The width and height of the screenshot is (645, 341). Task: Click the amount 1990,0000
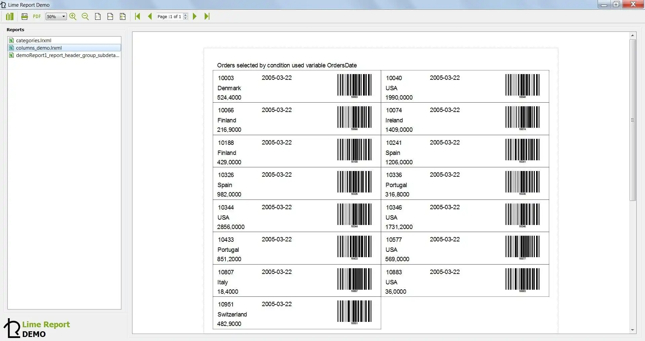[399, 98]
